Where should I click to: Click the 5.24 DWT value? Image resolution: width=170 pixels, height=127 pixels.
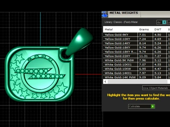coord(158,43)
